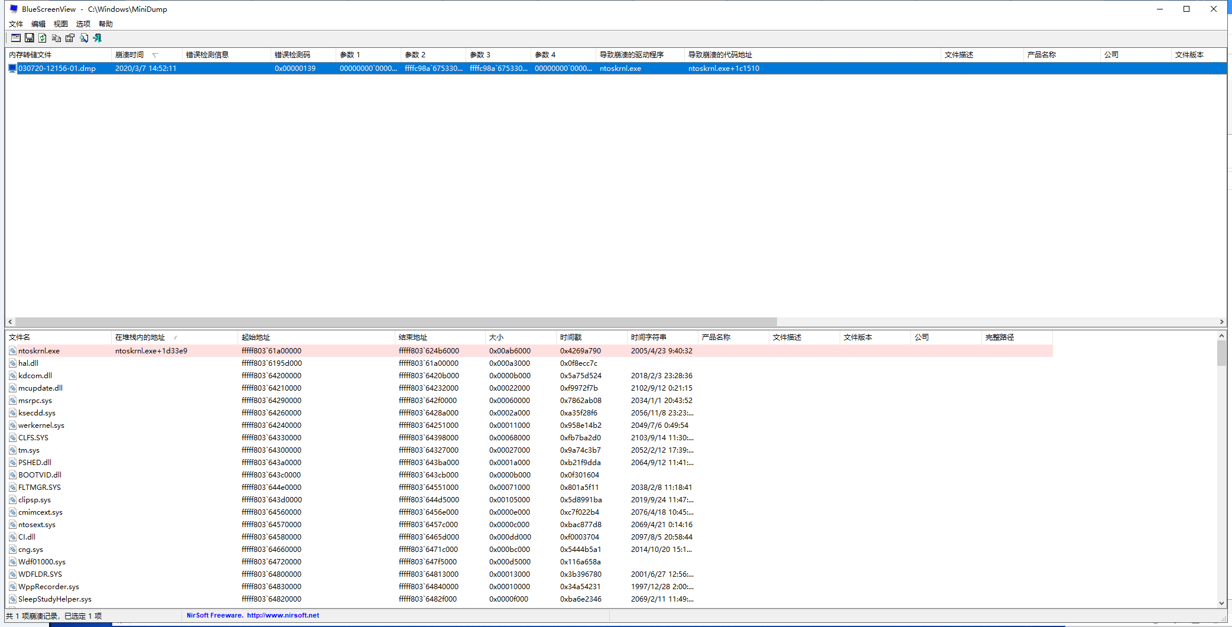Click the 030720-12156-01.dmp file icon
This screenshot has height=627, width=1232.
[12, 68]
